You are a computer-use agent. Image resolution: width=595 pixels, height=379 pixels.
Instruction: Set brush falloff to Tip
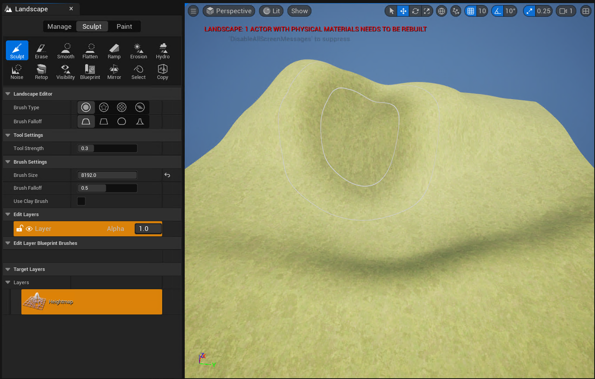click(140, 121)
